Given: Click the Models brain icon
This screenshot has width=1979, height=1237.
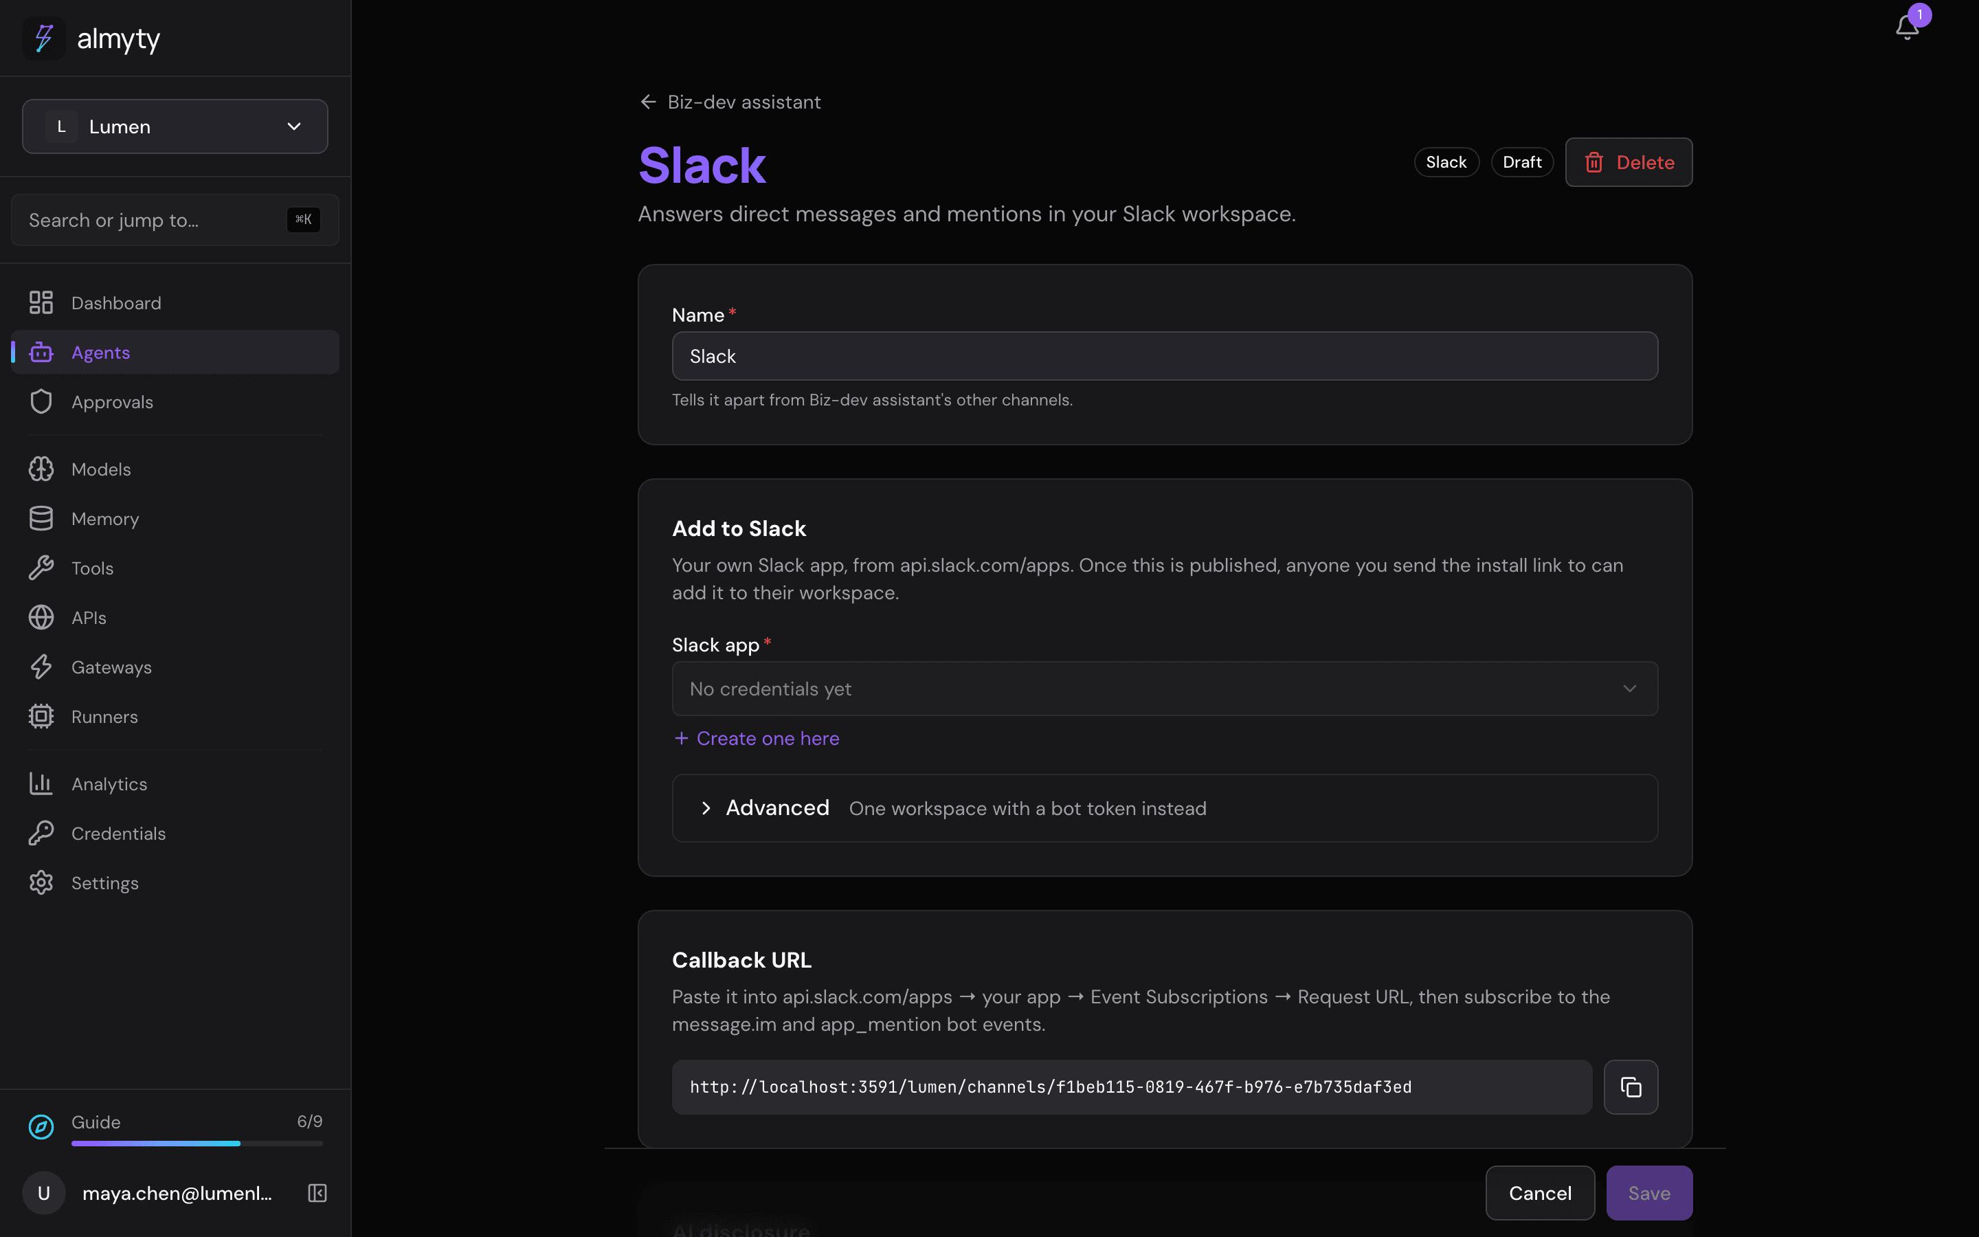Looking at the screenshot, I should [x=41, y=469].
